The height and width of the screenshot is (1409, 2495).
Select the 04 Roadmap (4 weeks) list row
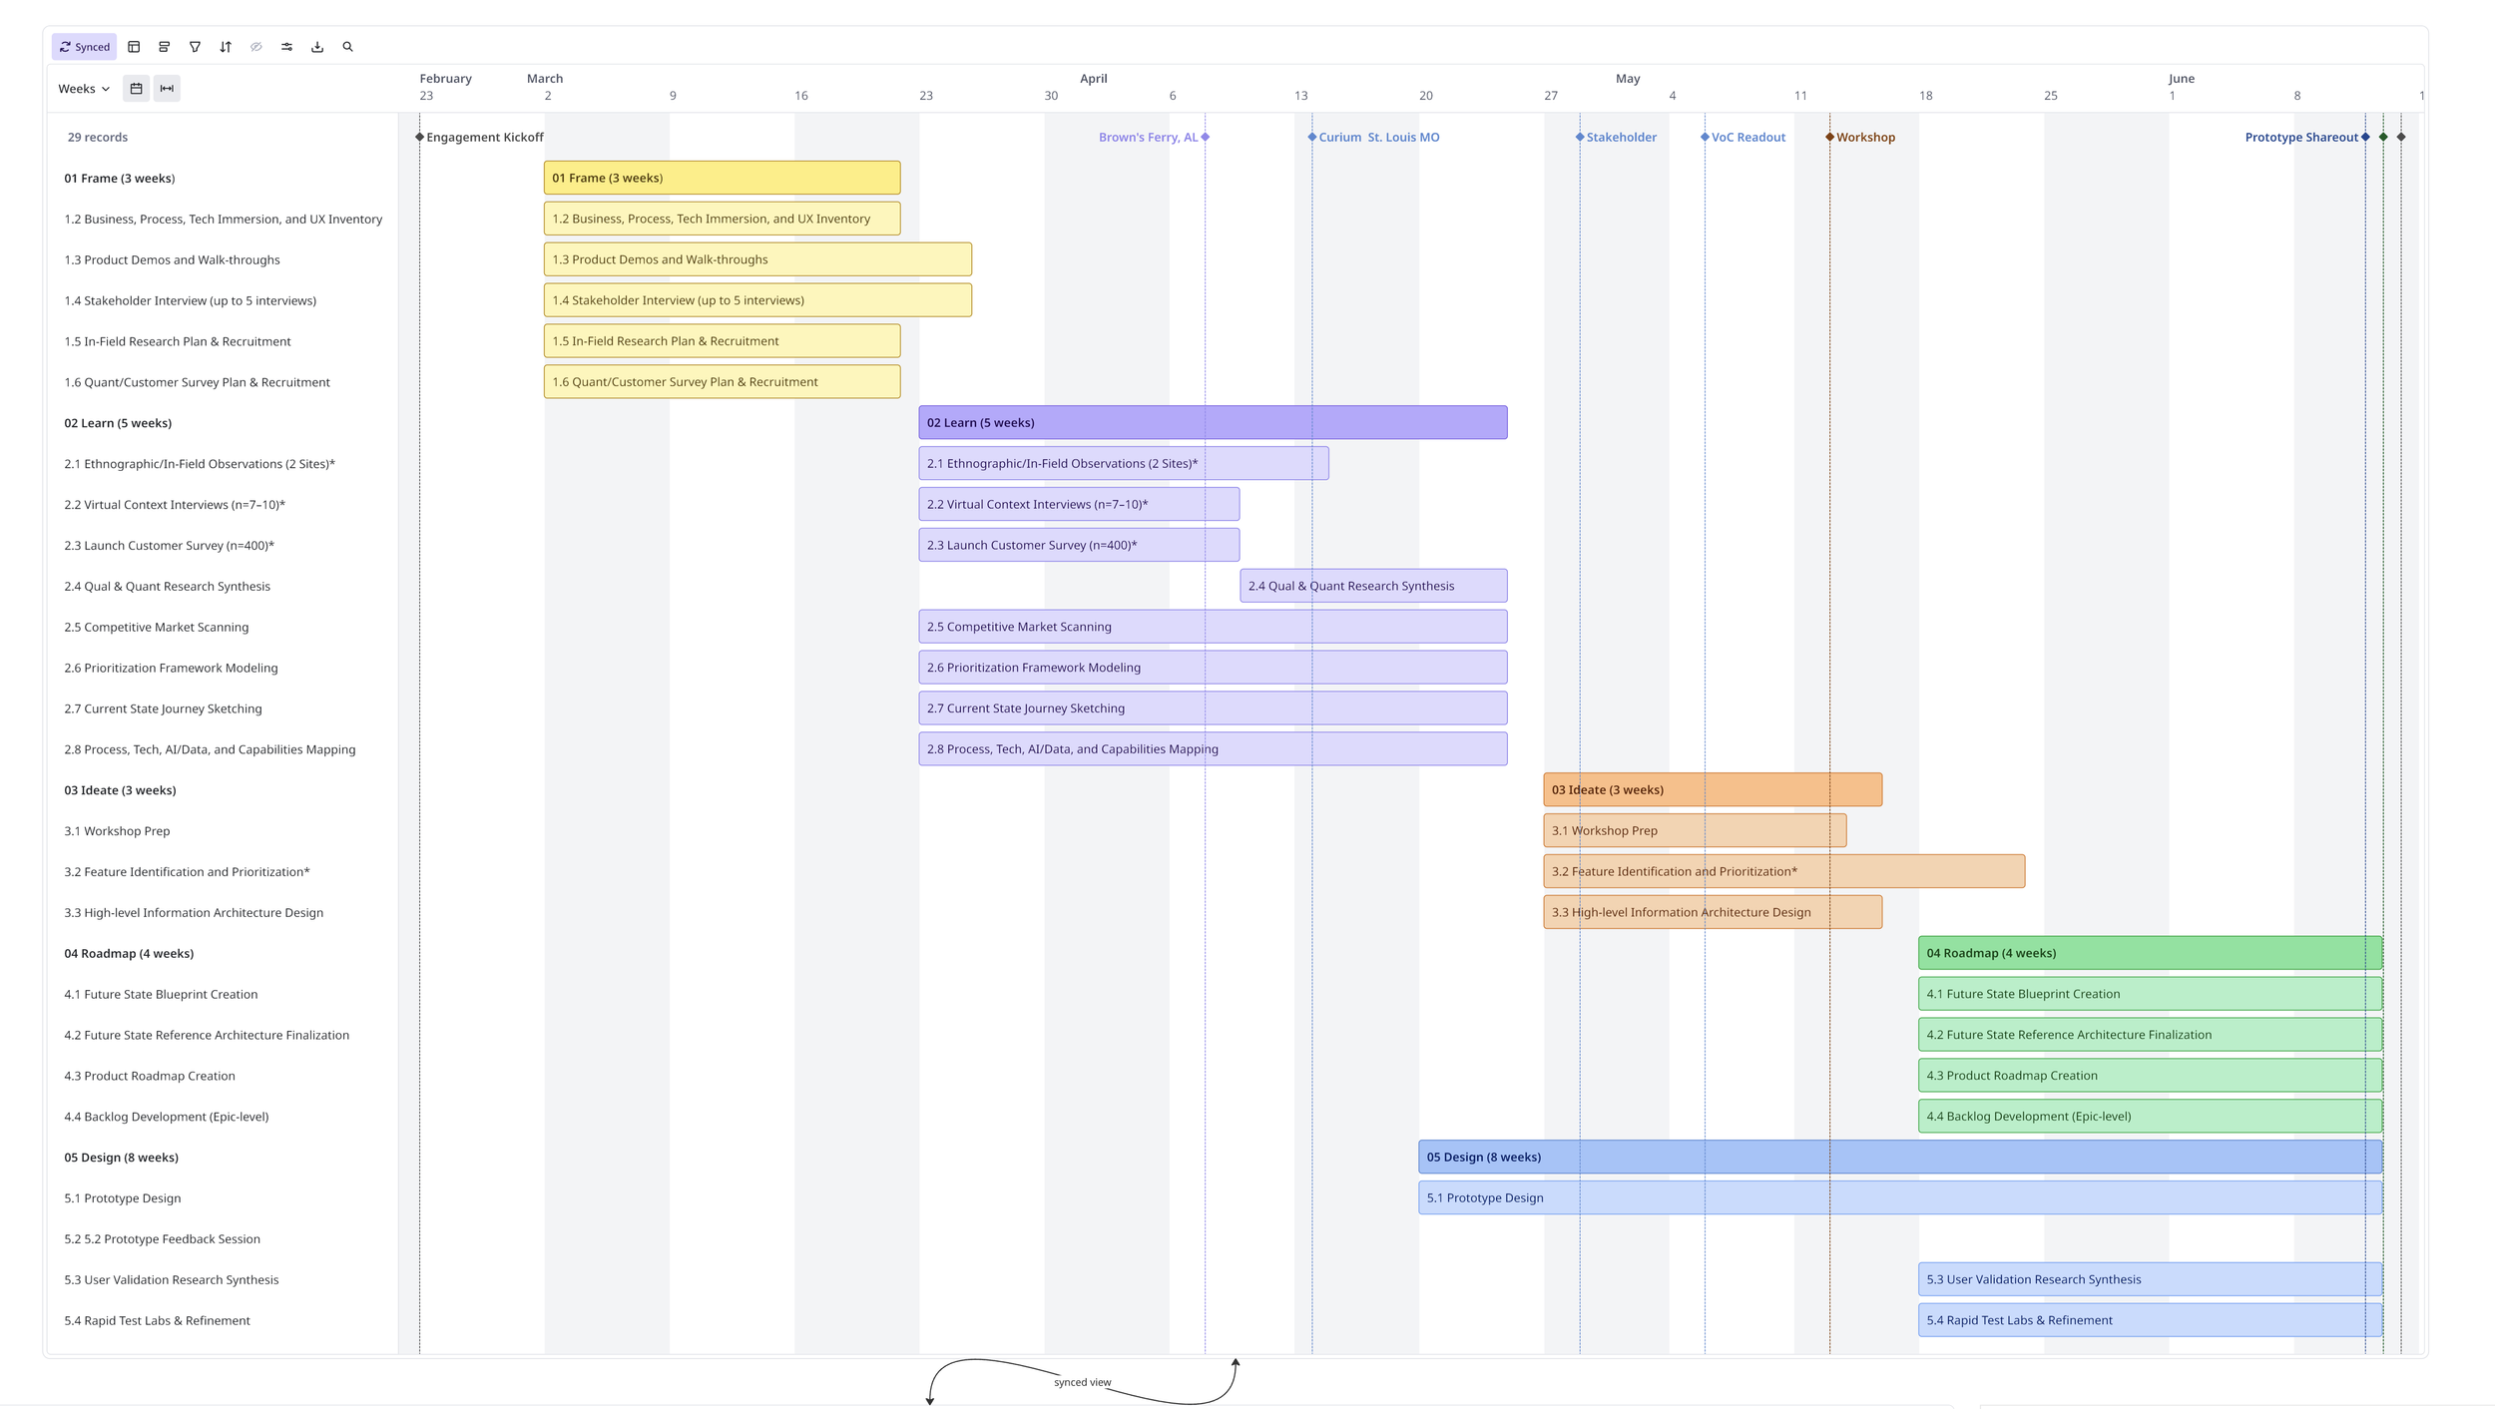(x=224, y=954)
